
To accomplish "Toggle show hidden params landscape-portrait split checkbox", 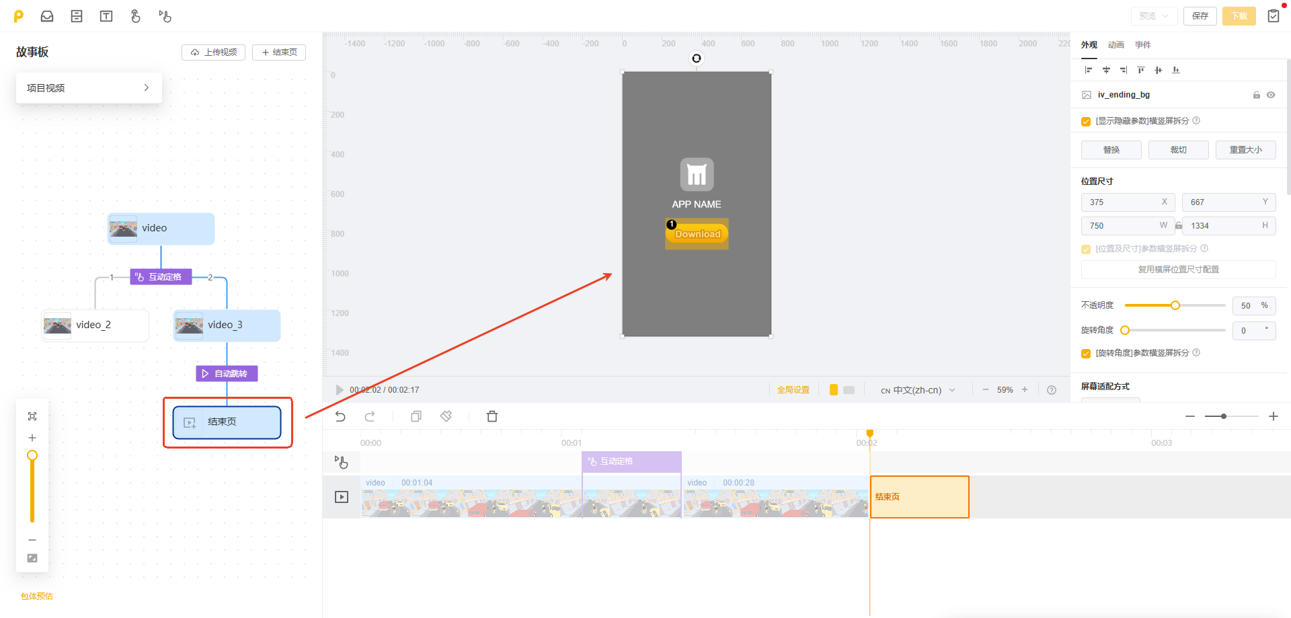I will point(1086,122).
